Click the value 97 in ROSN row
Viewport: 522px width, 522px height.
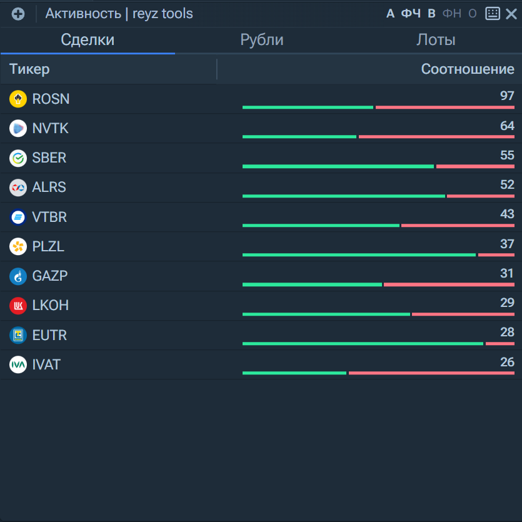507,96
